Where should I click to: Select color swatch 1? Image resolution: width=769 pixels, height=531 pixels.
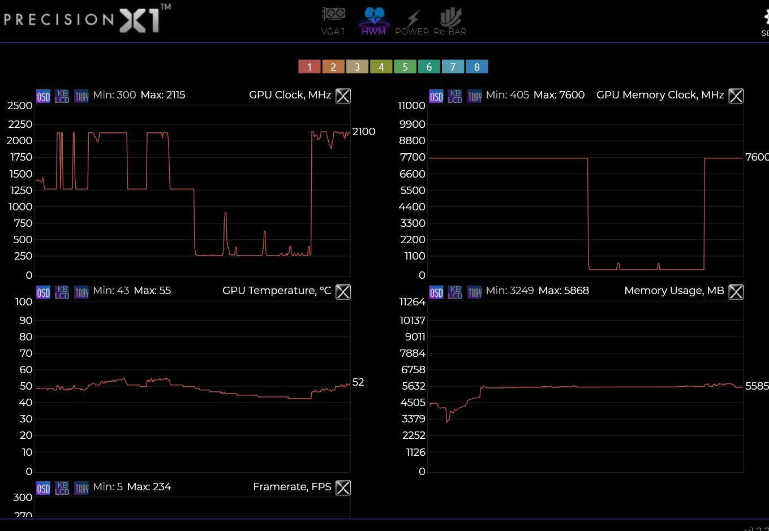pyautogui.click(x=310, y=67)
